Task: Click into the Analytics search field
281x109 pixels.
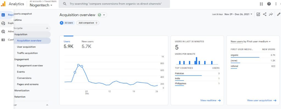Action: point(114,4)
